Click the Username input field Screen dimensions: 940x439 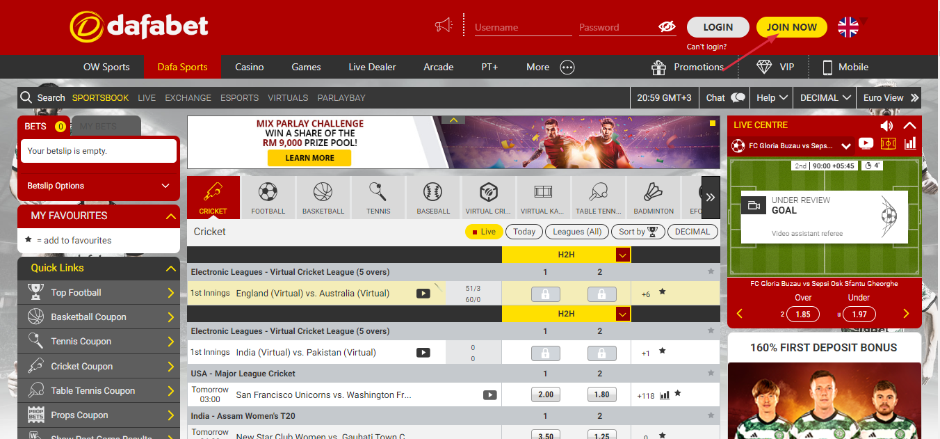pos(523,28)
